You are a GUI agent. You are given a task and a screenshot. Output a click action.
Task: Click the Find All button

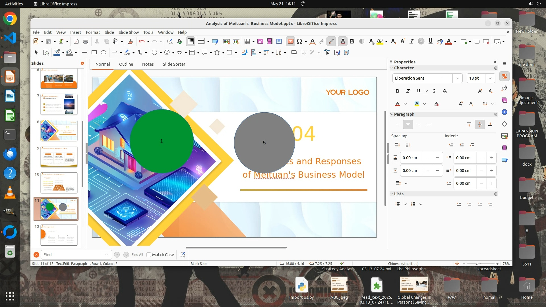coord(137,255)
